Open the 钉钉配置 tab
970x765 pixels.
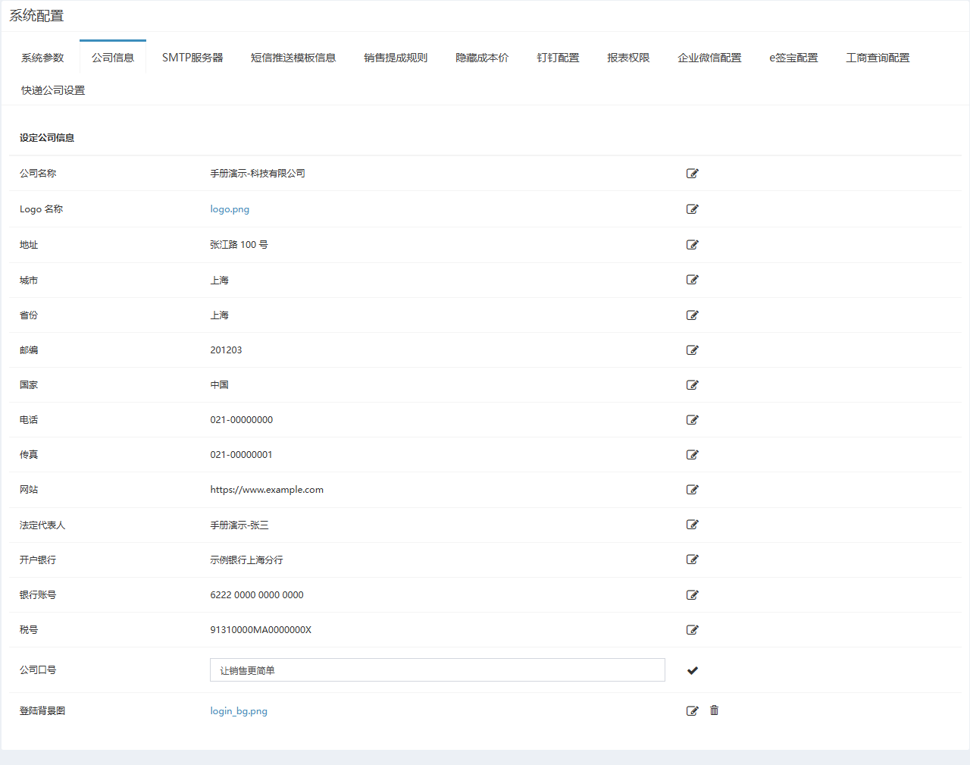click(x=558, y=58)
